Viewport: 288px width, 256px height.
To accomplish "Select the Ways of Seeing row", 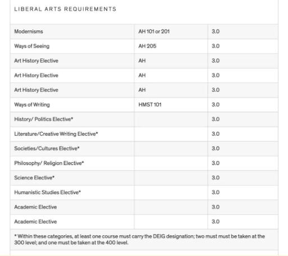I will [144, 46].
